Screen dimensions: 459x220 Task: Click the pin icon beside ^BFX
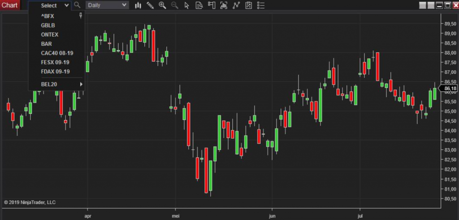(81, 16)
